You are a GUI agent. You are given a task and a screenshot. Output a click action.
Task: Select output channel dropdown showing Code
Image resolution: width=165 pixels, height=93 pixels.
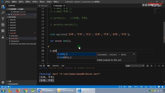(x=135, y=66)
